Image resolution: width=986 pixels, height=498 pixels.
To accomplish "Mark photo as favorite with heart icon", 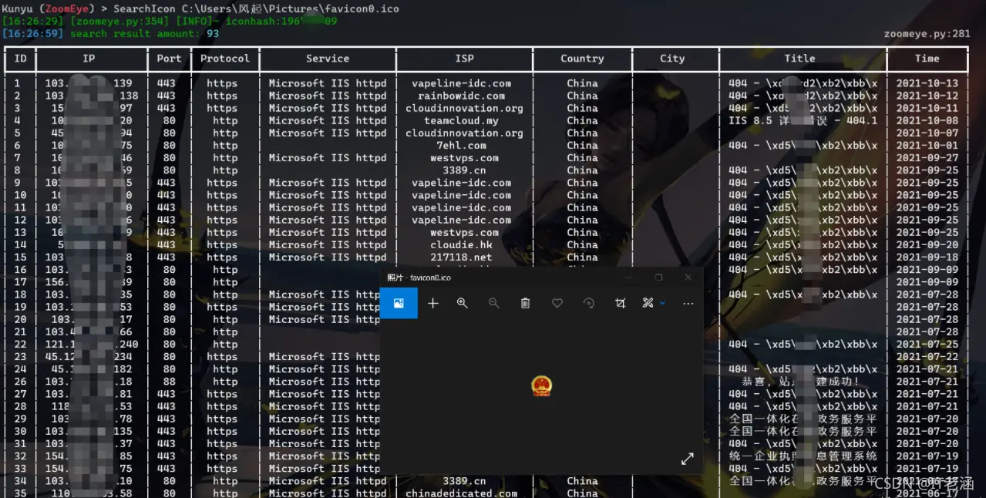I will [557, 304].
